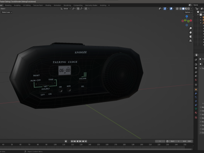Open the Scene properties tab
This screenshot has height=153, width=204.
196,76
